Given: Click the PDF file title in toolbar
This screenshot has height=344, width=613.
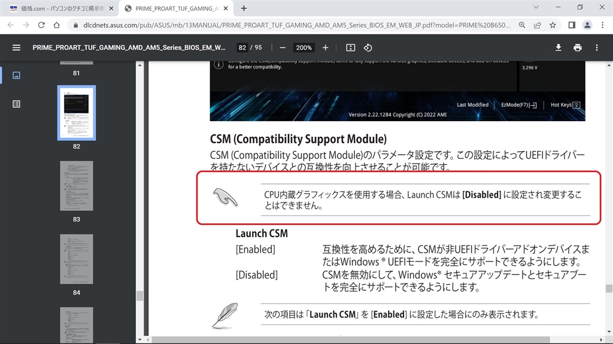Looking at the screenshot, I should pos(129,48).
